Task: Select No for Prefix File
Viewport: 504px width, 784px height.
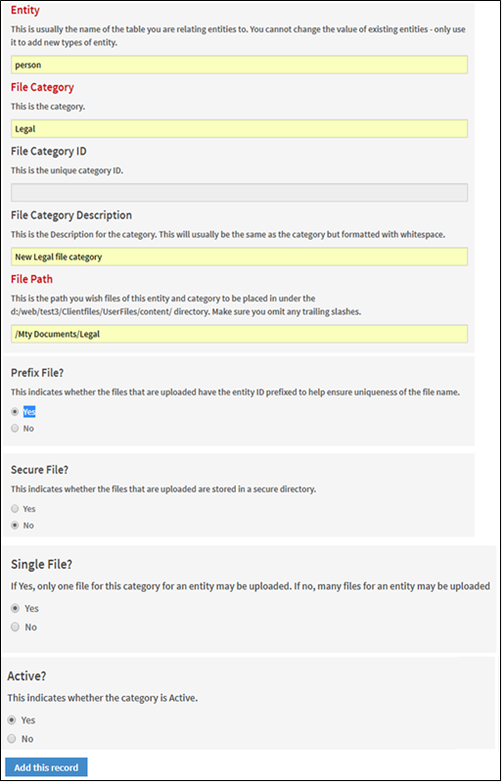Action: [15, 429]
